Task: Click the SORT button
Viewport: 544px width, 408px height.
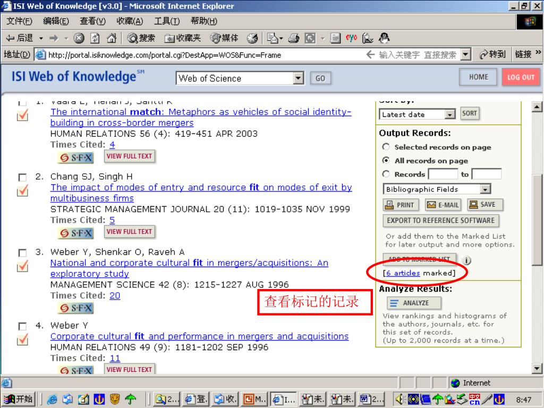Action: (470, 114)
